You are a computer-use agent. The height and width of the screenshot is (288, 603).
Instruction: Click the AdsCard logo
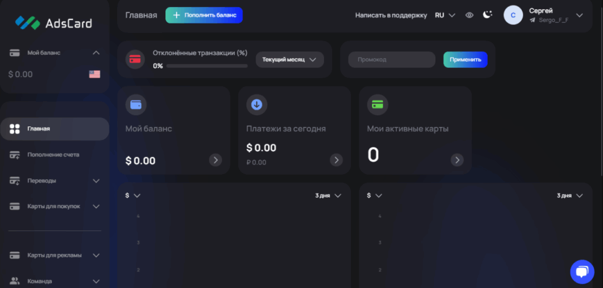pyautogui.click(x=54, y=23)
